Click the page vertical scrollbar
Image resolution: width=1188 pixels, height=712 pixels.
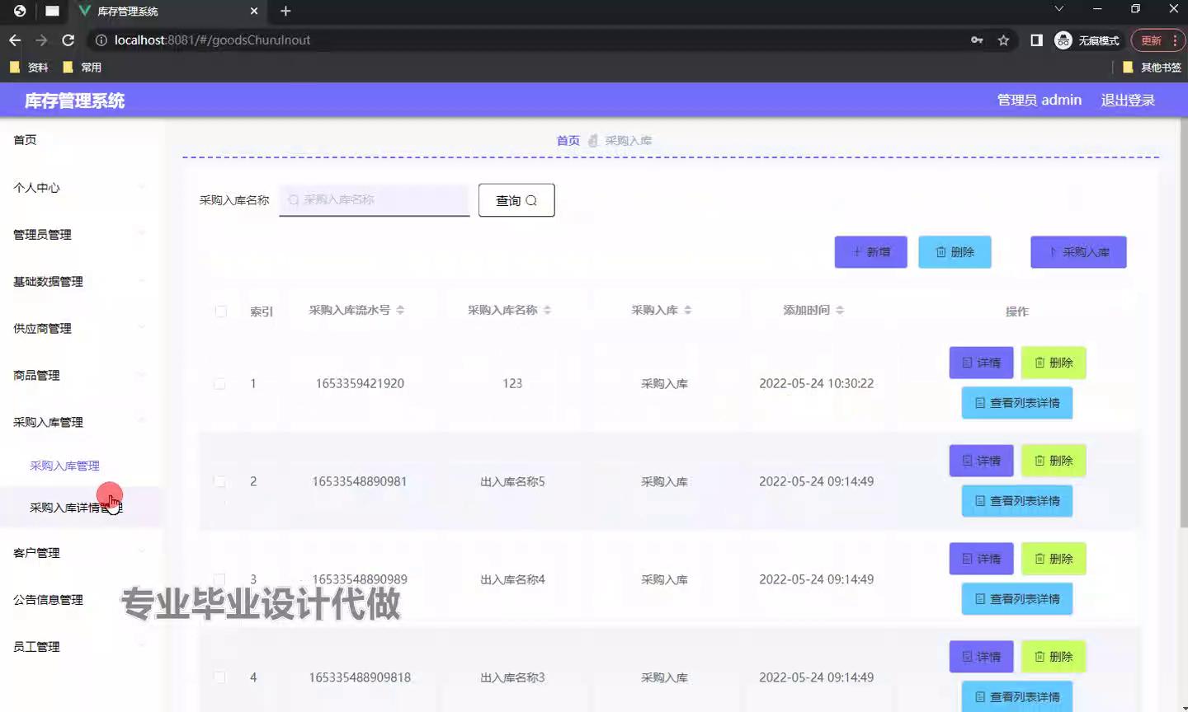(1183, 330)
